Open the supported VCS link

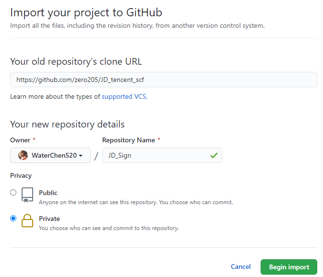click(124, 96)
